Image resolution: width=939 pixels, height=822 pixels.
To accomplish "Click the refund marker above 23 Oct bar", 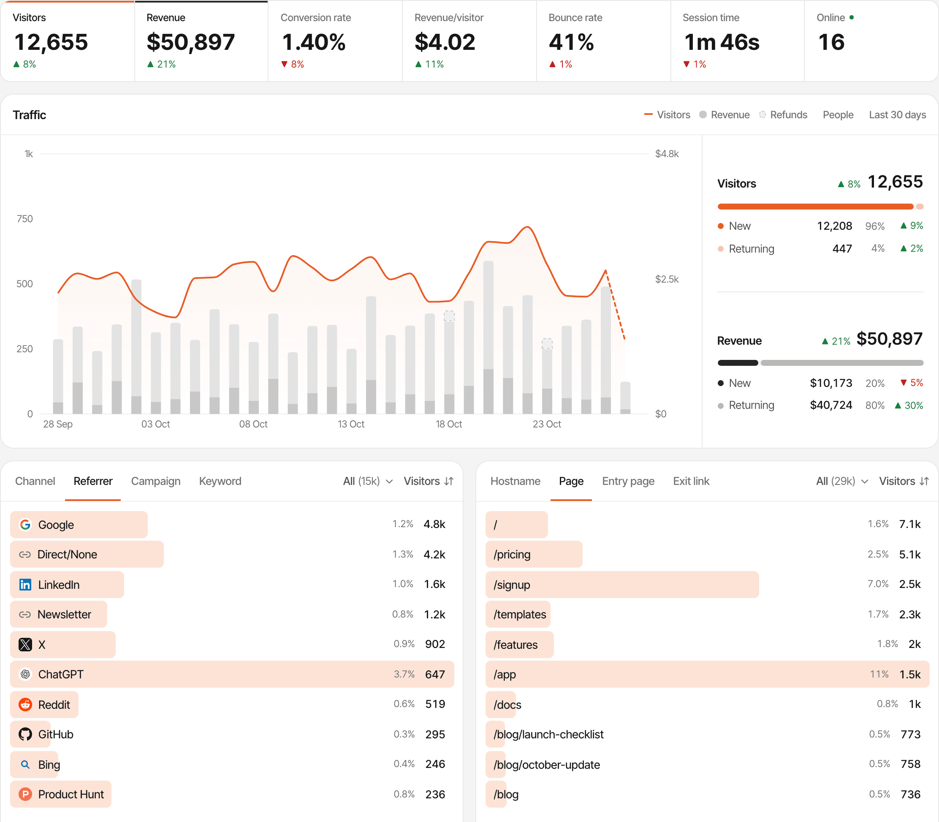I will pyautogui.click(x=547, y=343).
